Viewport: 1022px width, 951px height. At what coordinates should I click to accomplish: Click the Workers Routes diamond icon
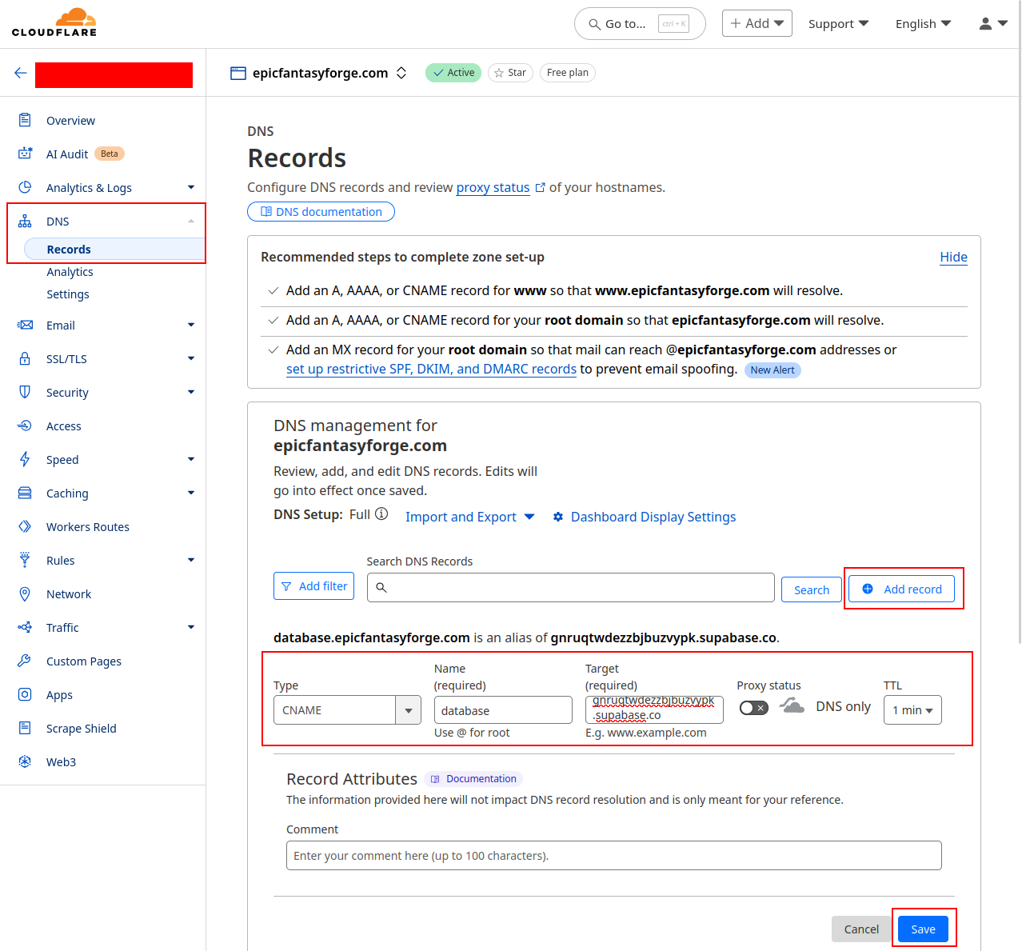pyautogui.click(x=25, y=526)
